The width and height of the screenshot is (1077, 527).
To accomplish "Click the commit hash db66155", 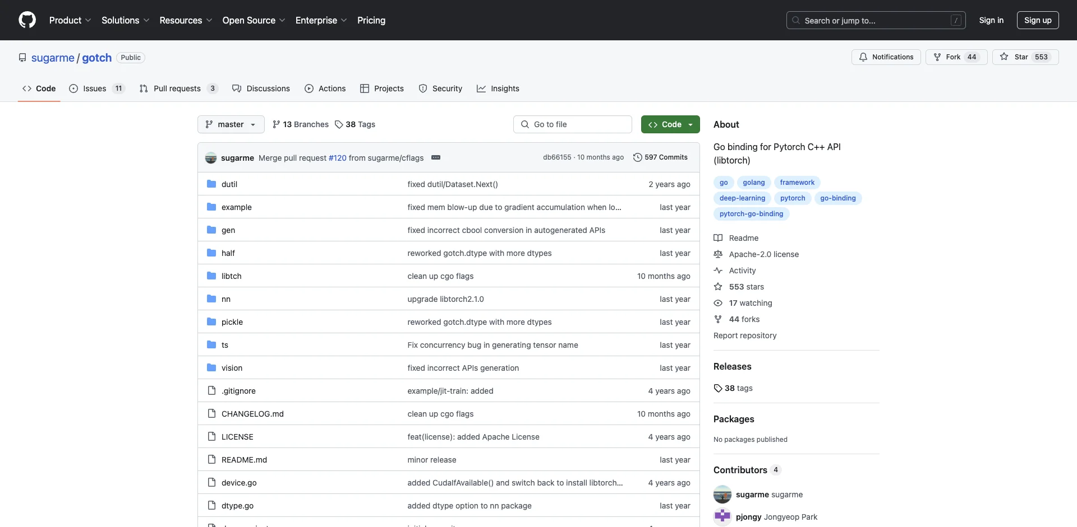I will [556, 157].
